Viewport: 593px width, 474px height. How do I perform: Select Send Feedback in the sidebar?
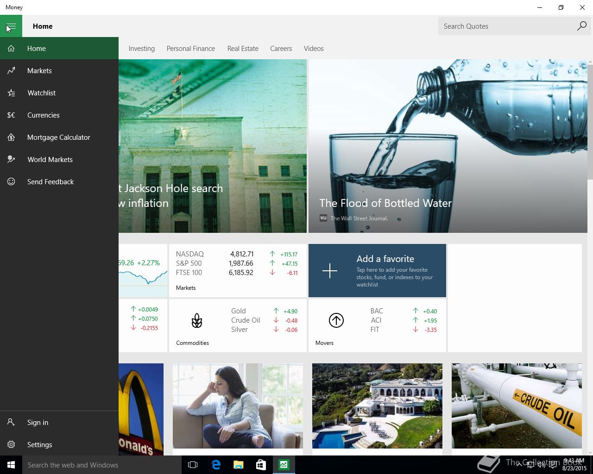[59, 182]
